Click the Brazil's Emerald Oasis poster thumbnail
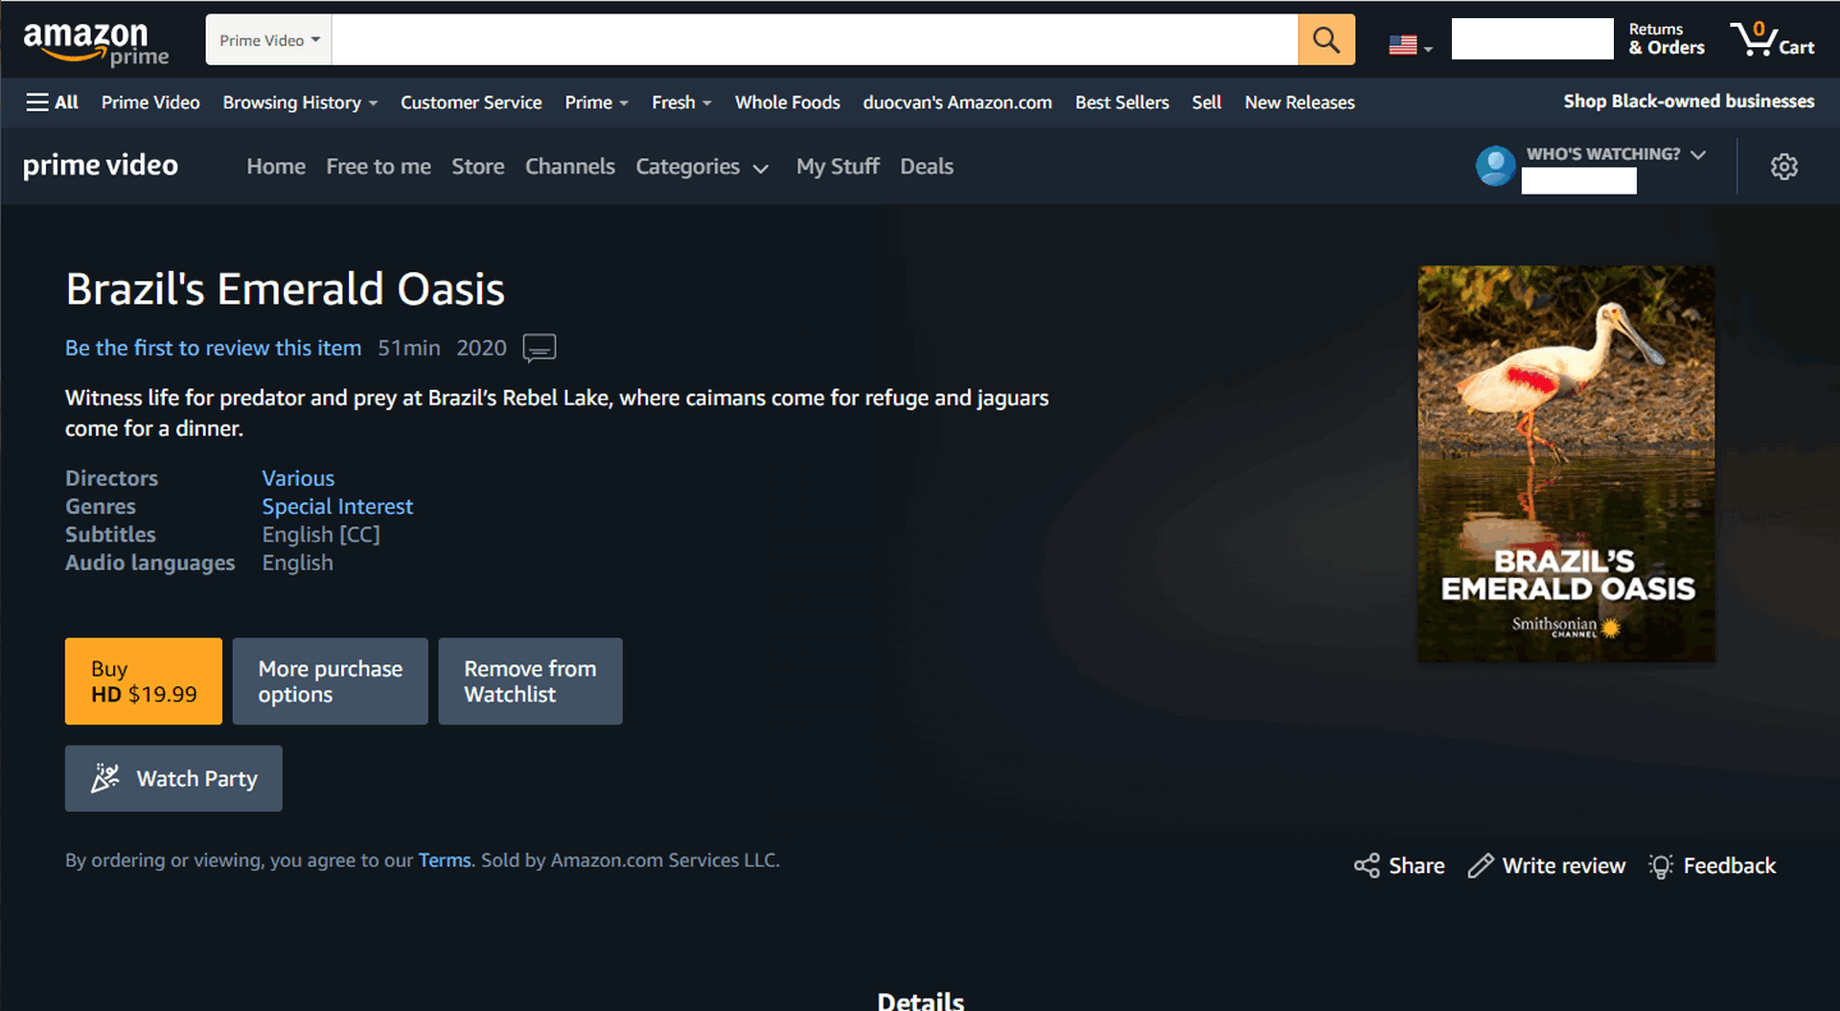Image resolution: width=1840 pixels, height=1011 pixels. [x=1566, y=464]
